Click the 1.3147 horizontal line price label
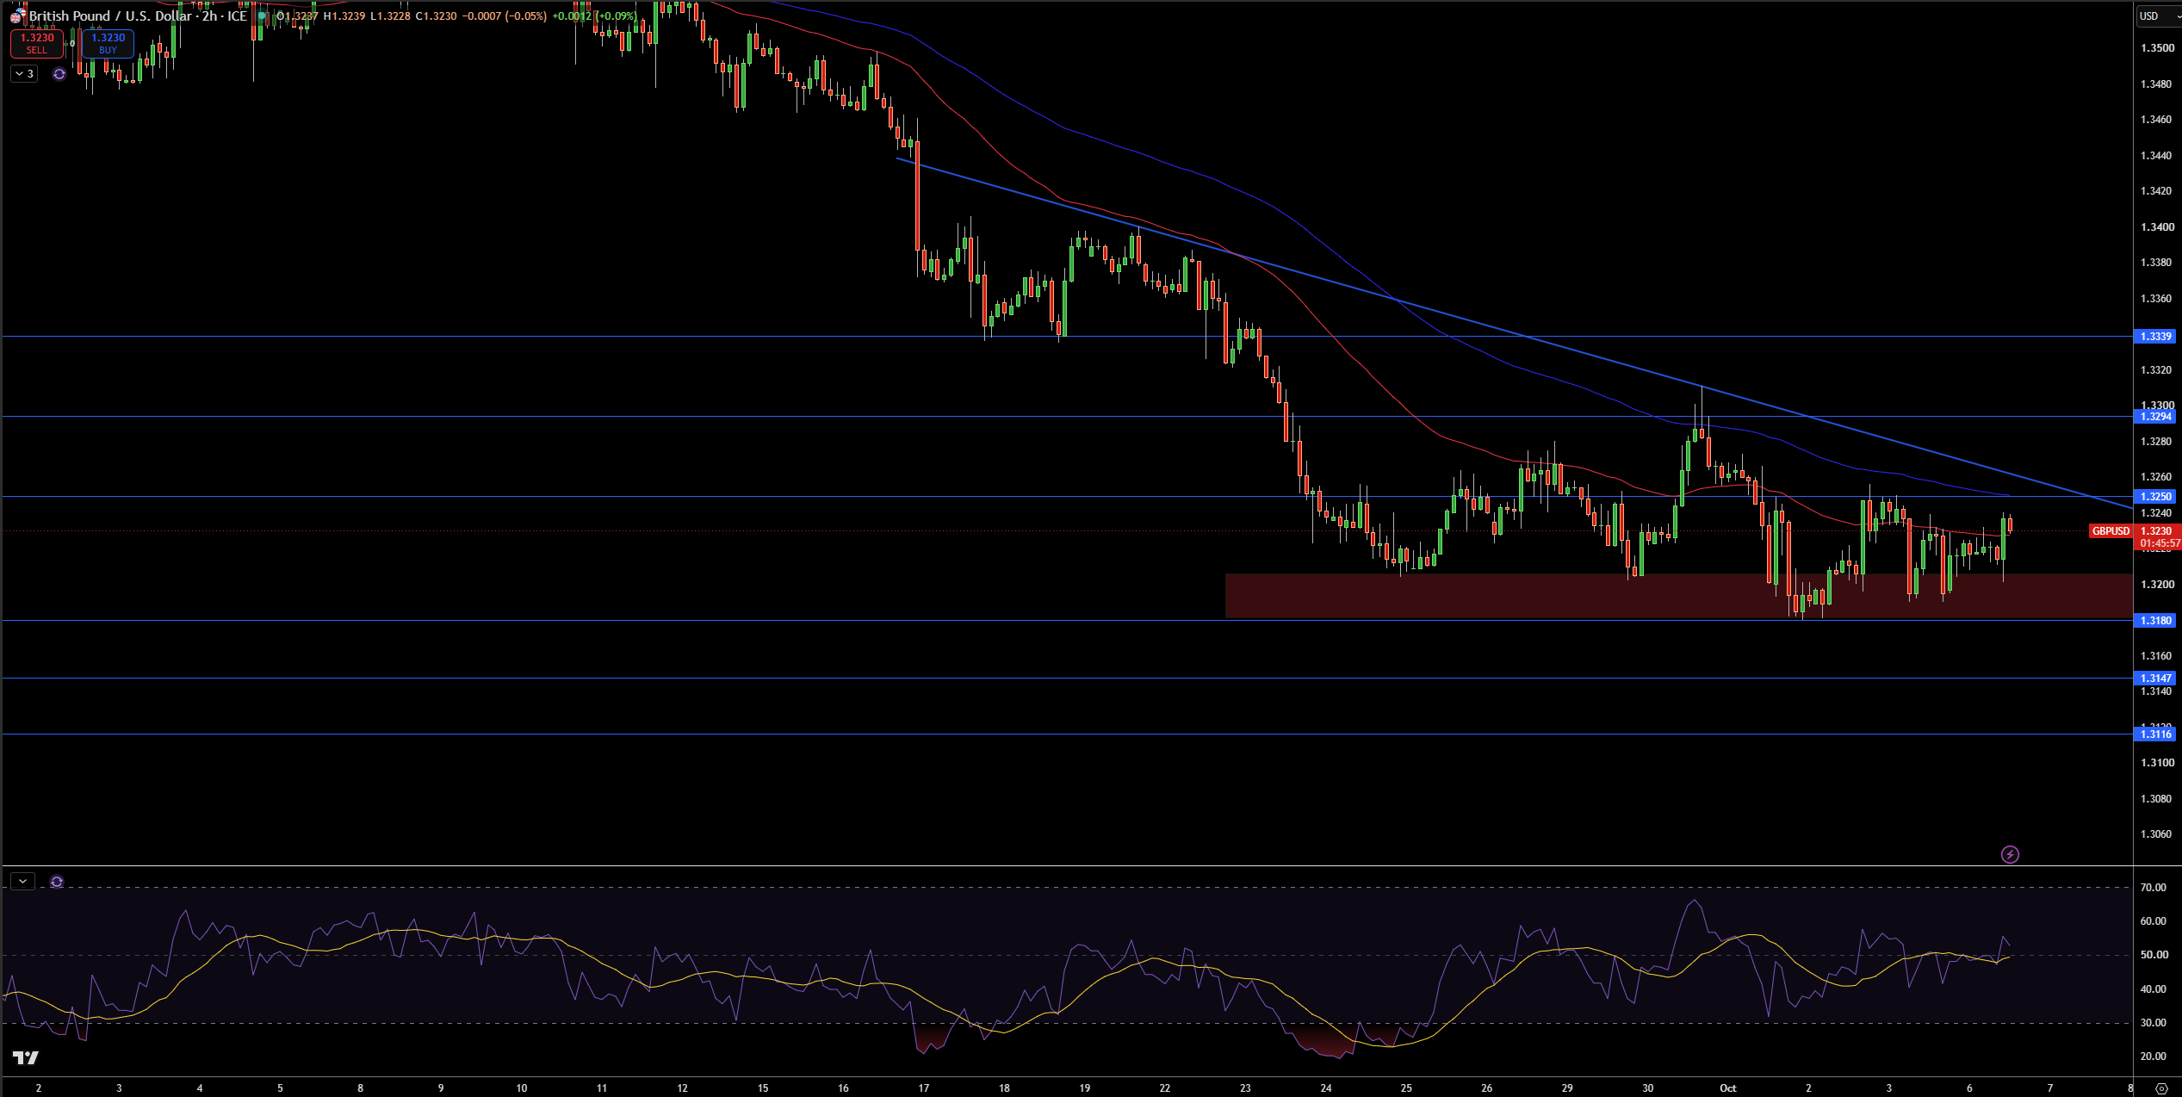The height and width of the screenshot is (1097, 2182). point(2156,679)
